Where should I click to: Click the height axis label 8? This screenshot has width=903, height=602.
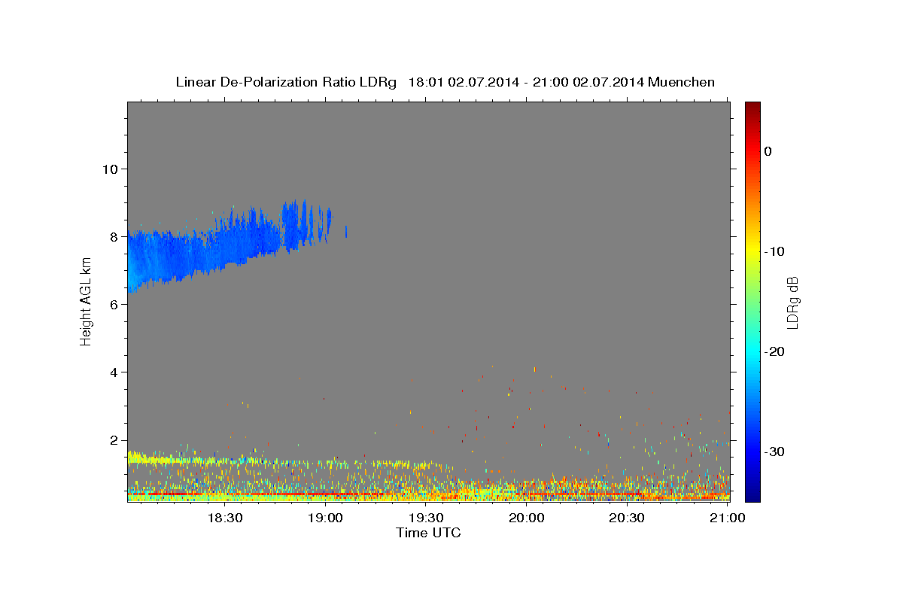pyautogui.click(x=113, y=236)
